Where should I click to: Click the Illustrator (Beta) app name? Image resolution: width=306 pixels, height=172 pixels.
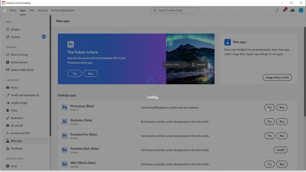(81, 120)
